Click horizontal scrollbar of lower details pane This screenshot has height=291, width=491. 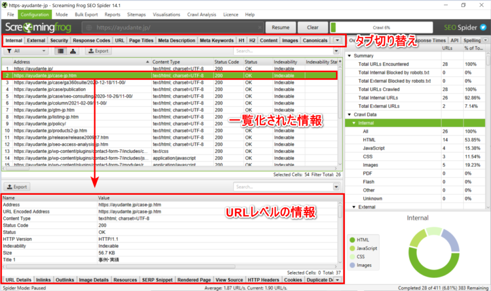120,267
